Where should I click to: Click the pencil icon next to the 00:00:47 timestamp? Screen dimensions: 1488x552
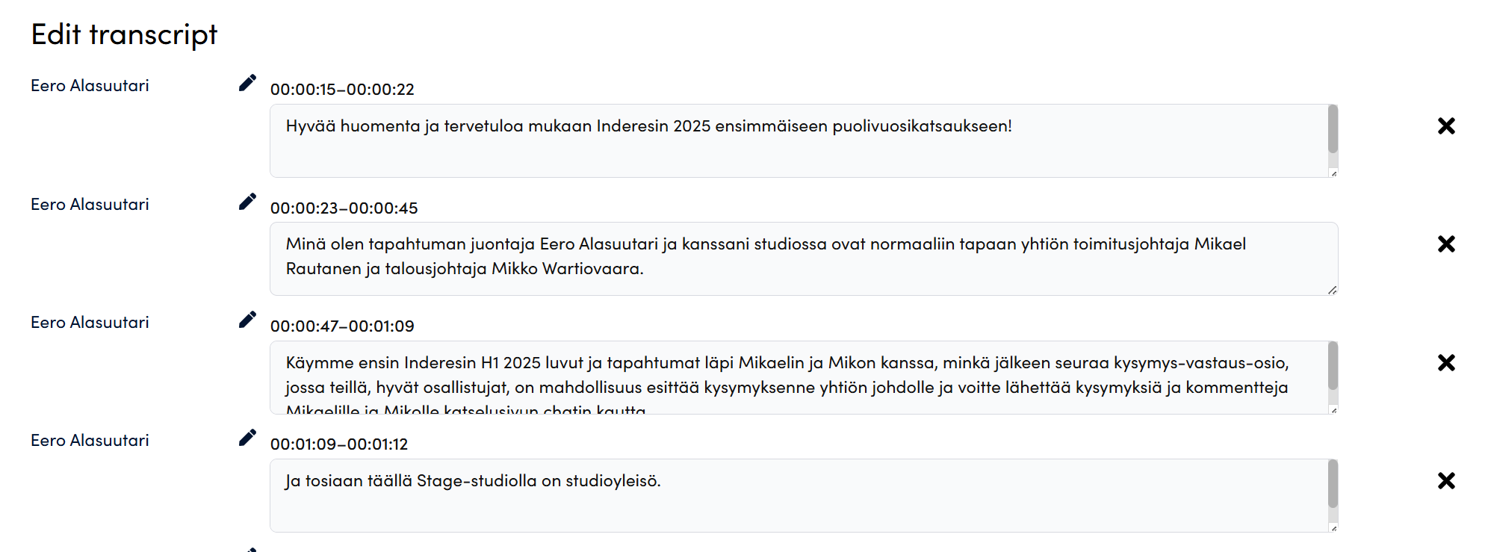point(247,318)
